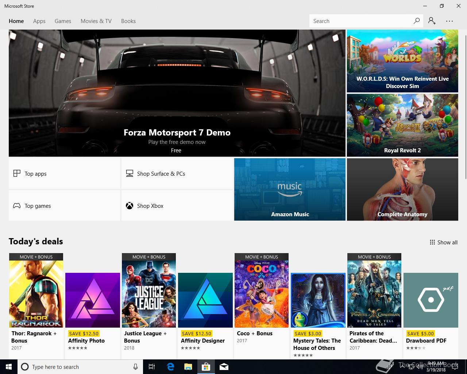Open Task View on taskbar
Image resolution: width=467 pixels, height=374 pixels.
coord(152,367)
